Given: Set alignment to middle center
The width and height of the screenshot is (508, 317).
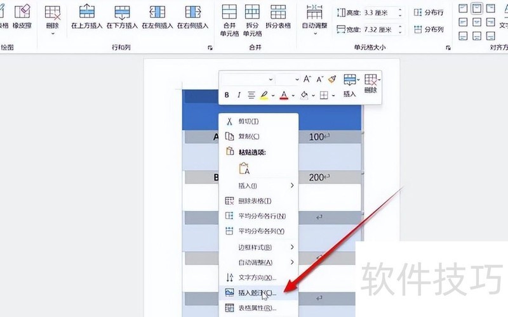Looking at the screenshot, I should (x=477, y=22).
